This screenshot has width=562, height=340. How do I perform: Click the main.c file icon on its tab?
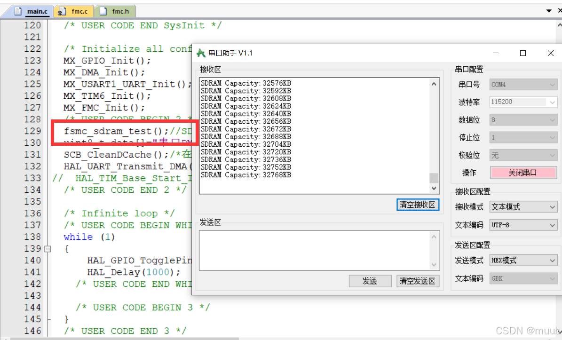coord(18,11)
